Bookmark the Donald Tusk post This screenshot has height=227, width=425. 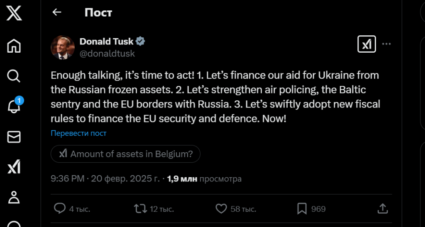(302, 208)
